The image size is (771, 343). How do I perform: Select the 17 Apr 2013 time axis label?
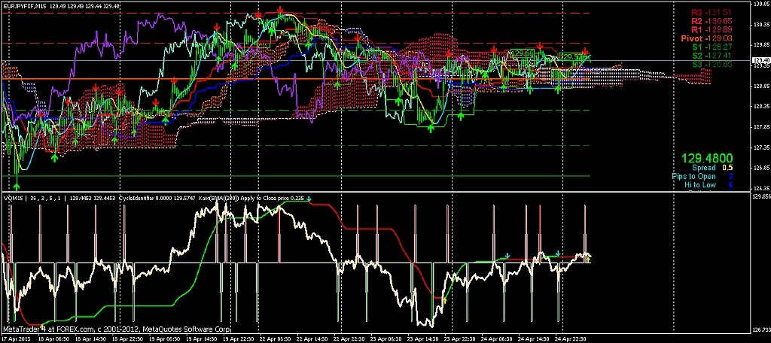[18, 339]
